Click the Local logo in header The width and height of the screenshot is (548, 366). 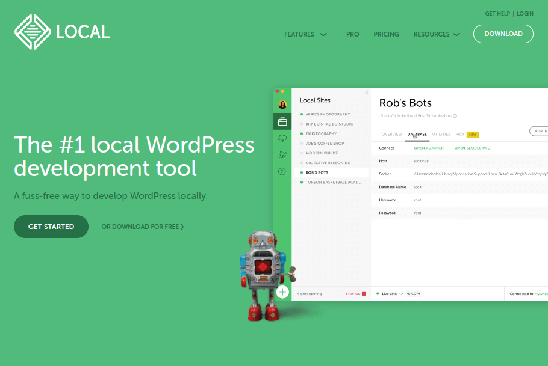tap(62, 32)
